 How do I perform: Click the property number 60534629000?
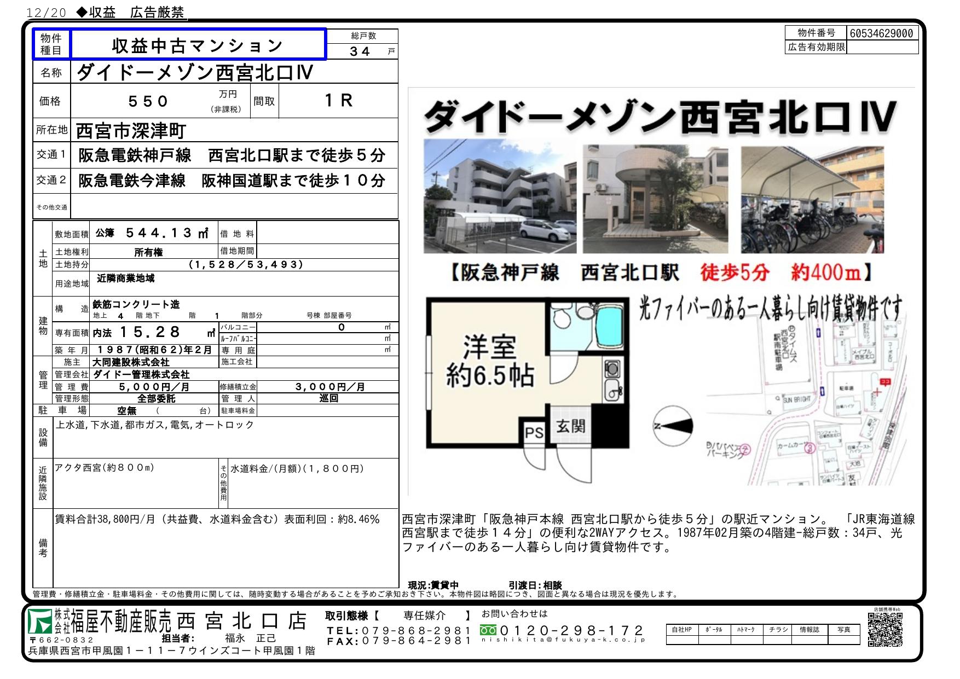pyautogui.click(x=882, y=33)
